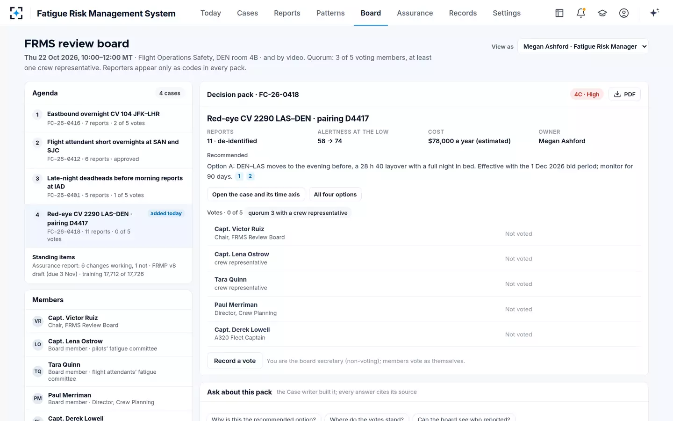Viewport: 673px width, 421px height.
Task: Open the Patterns tab
Action: (330, 13)
